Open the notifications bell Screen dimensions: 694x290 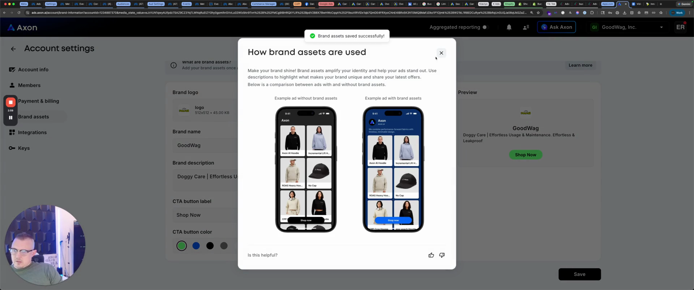click(509, 27)
